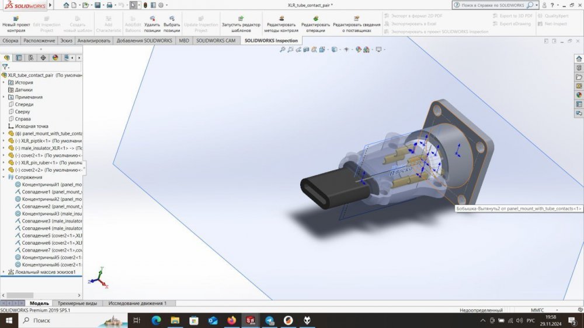584x328 pixels.
Task: Open the DisplayManager tab with the color ball
Action: (x=55, y=58)
